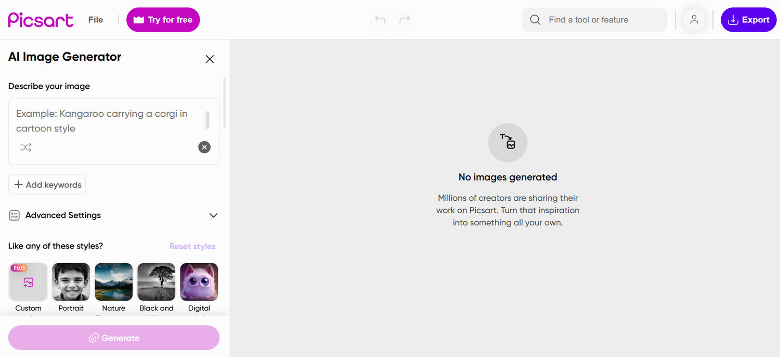Click the panel's vertical scrollbar
780x357 pixels.
coord(225,103)
